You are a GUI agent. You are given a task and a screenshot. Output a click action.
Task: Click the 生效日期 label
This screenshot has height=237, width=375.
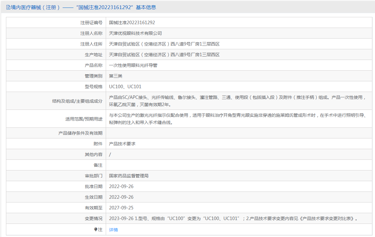tap(94, 197)
